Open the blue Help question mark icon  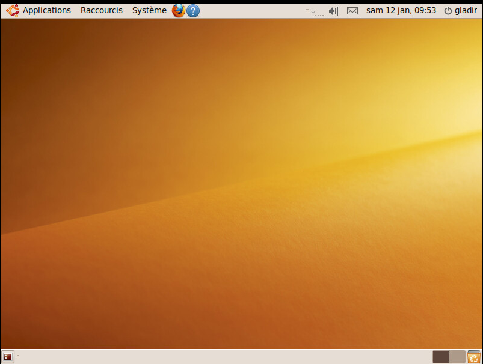193,10
